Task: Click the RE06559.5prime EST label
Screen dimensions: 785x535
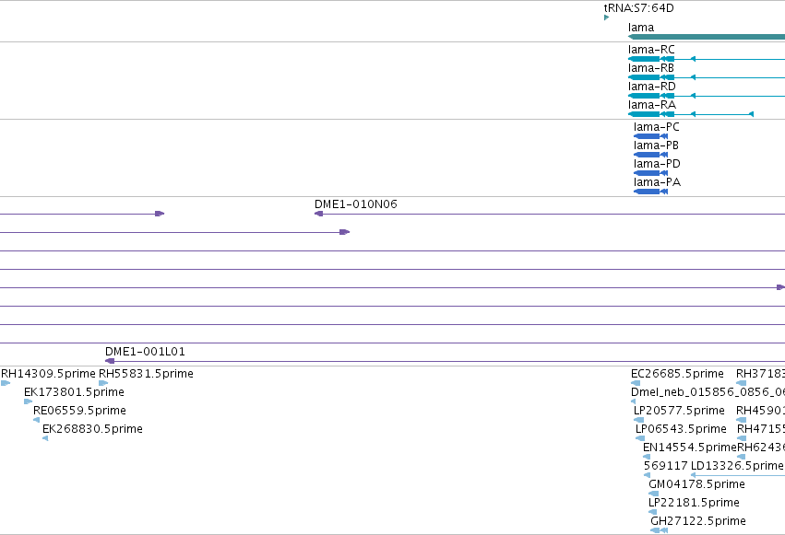Action: [x=79, y=411]
